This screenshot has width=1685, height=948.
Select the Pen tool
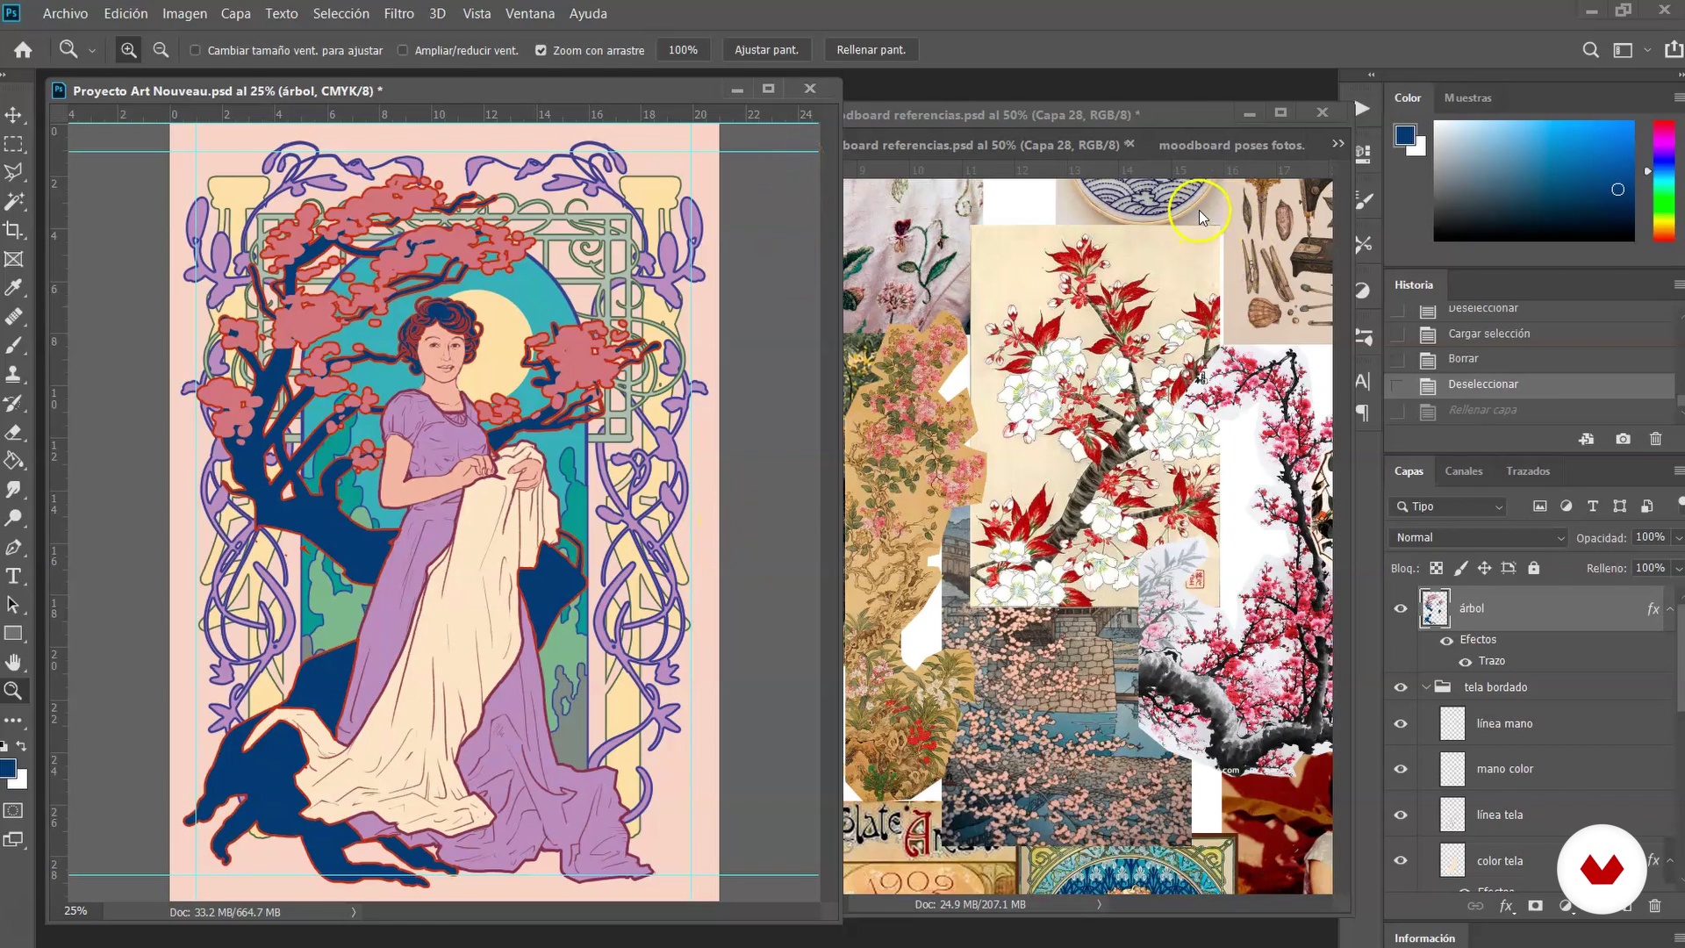(13, 548)
